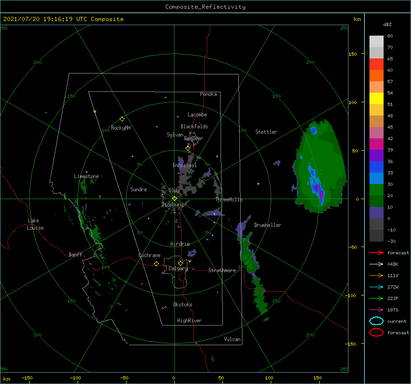Click the Ponoka town label
The height and width of the screenshot is (384, 411).
click(208, 94)
